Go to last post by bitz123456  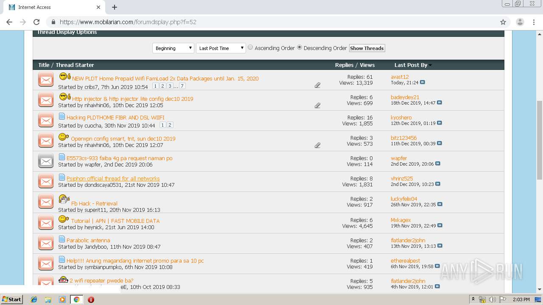(x=439, y=143)
